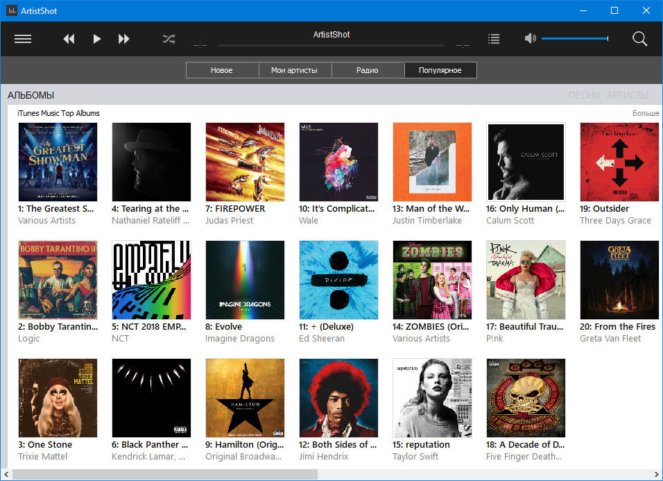Click artist name Imagine Dragons

point(240,339)
